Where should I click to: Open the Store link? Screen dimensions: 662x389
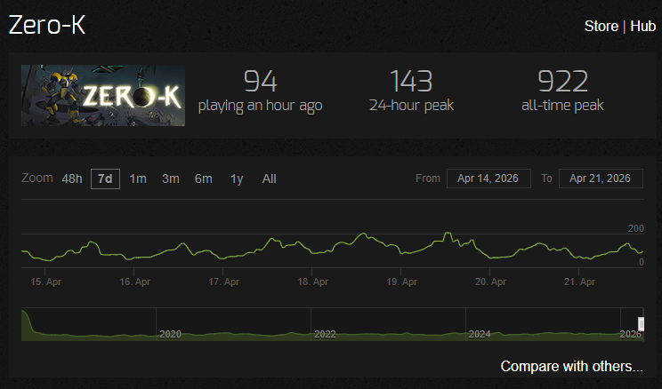(x=601, y=26)
